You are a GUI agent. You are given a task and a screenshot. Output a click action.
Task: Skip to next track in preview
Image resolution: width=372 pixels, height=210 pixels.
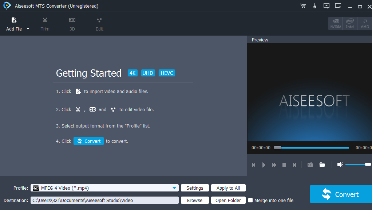click(x=294, y=165)
